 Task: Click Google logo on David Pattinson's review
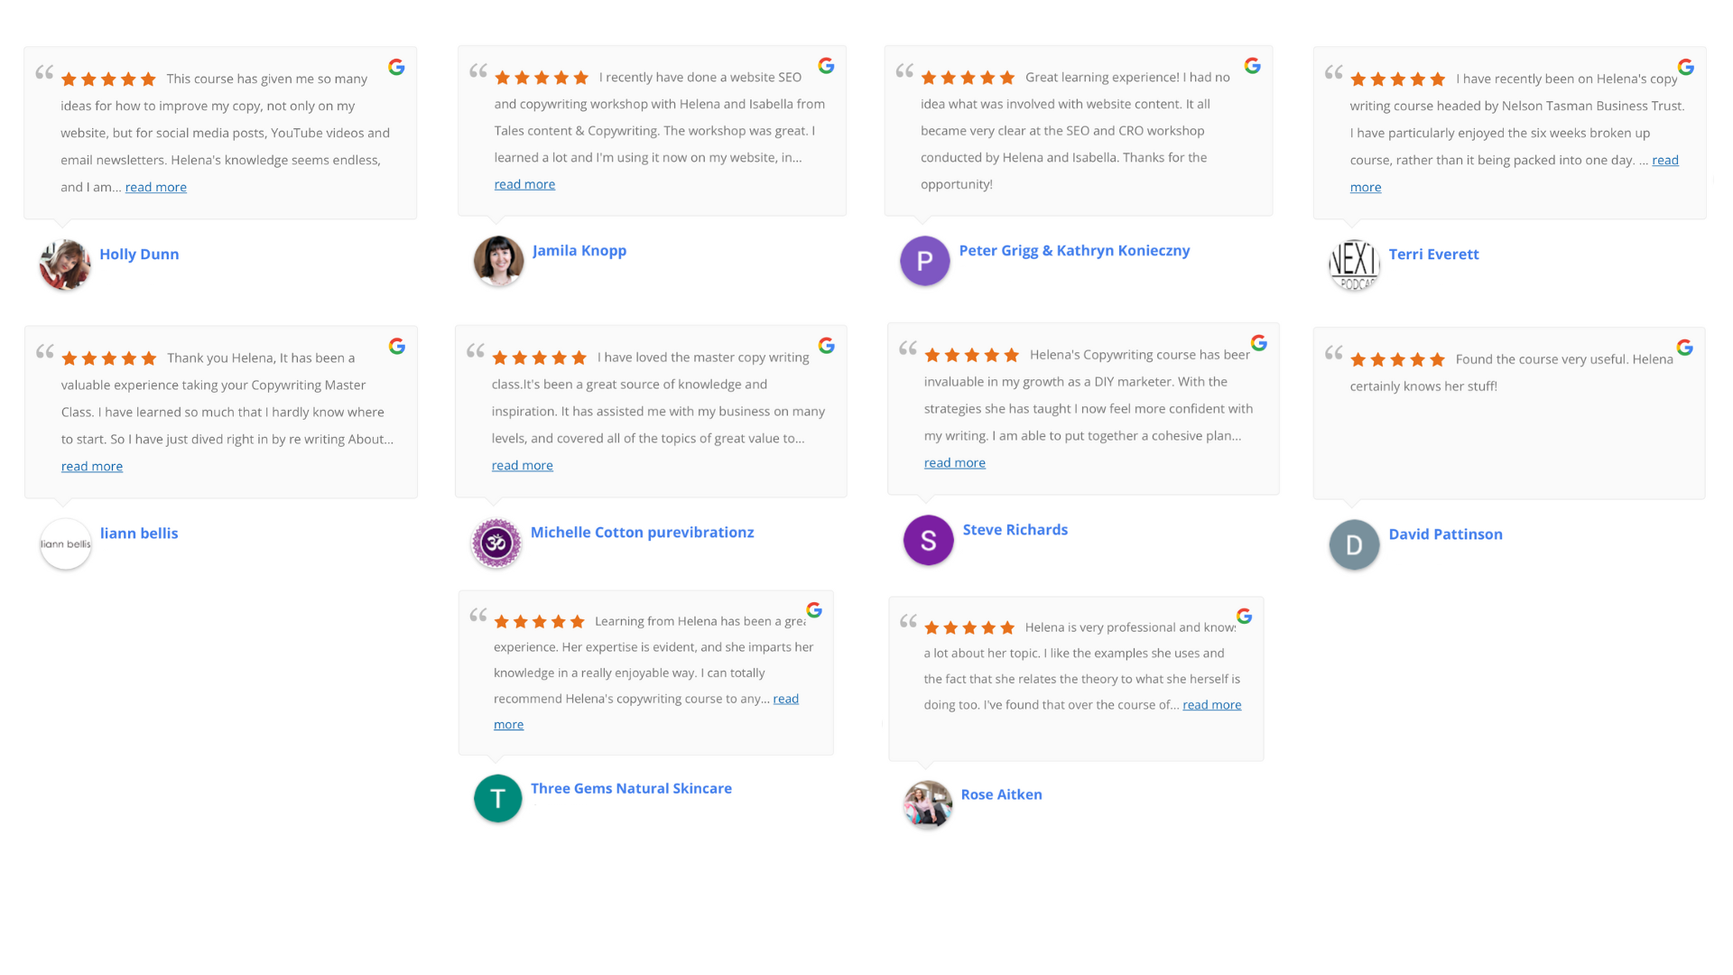[x=1684, y=348]
